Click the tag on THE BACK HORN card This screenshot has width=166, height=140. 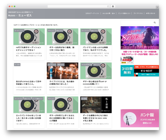tap(84, 99)
